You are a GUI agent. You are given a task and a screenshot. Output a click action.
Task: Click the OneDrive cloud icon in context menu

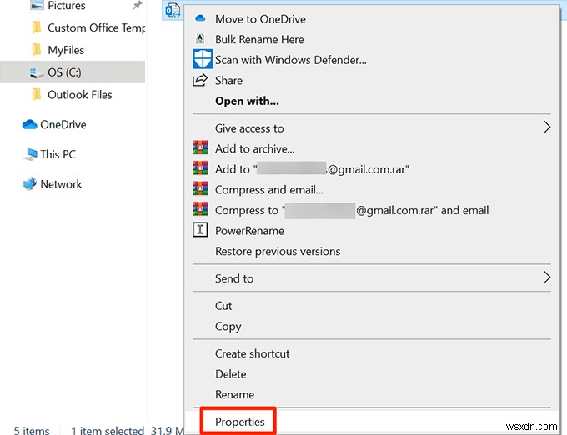200,18
